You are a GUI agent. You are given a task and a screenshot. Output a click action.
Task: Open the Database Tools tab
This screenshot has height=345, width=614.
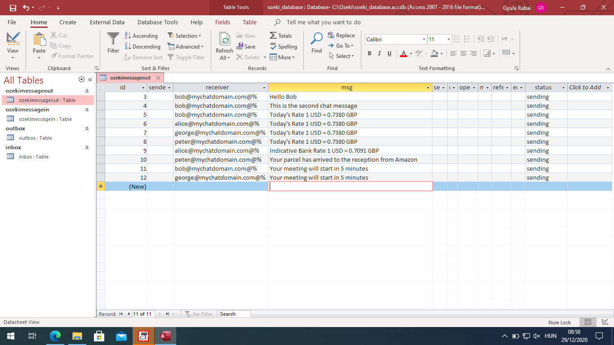pos(157,22)
